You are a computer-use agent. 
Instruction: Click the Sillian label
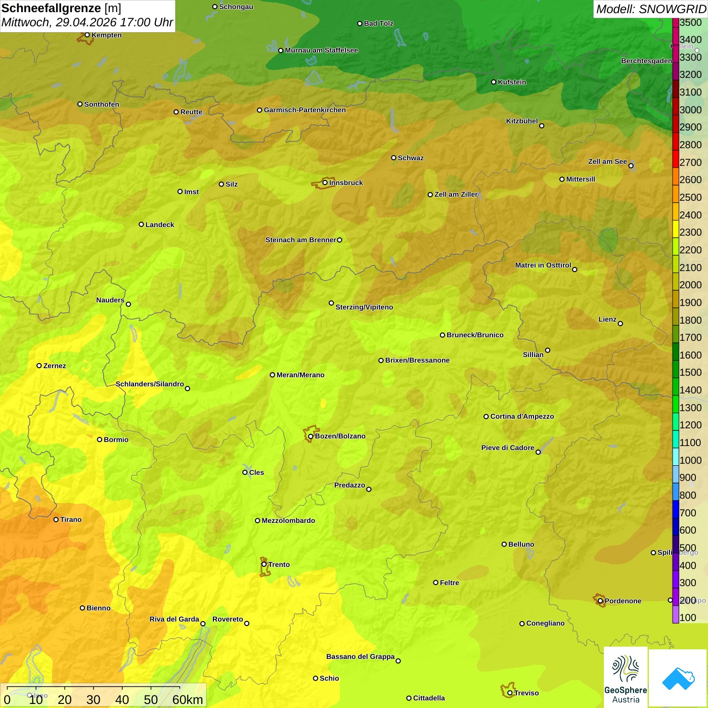[533, 355]
